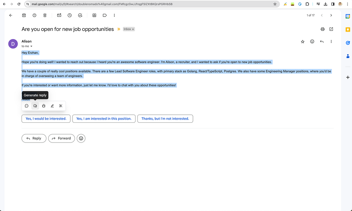352x211 pixels.
Task: Open Contacts side panel
Action: click(x=348, y=56)
